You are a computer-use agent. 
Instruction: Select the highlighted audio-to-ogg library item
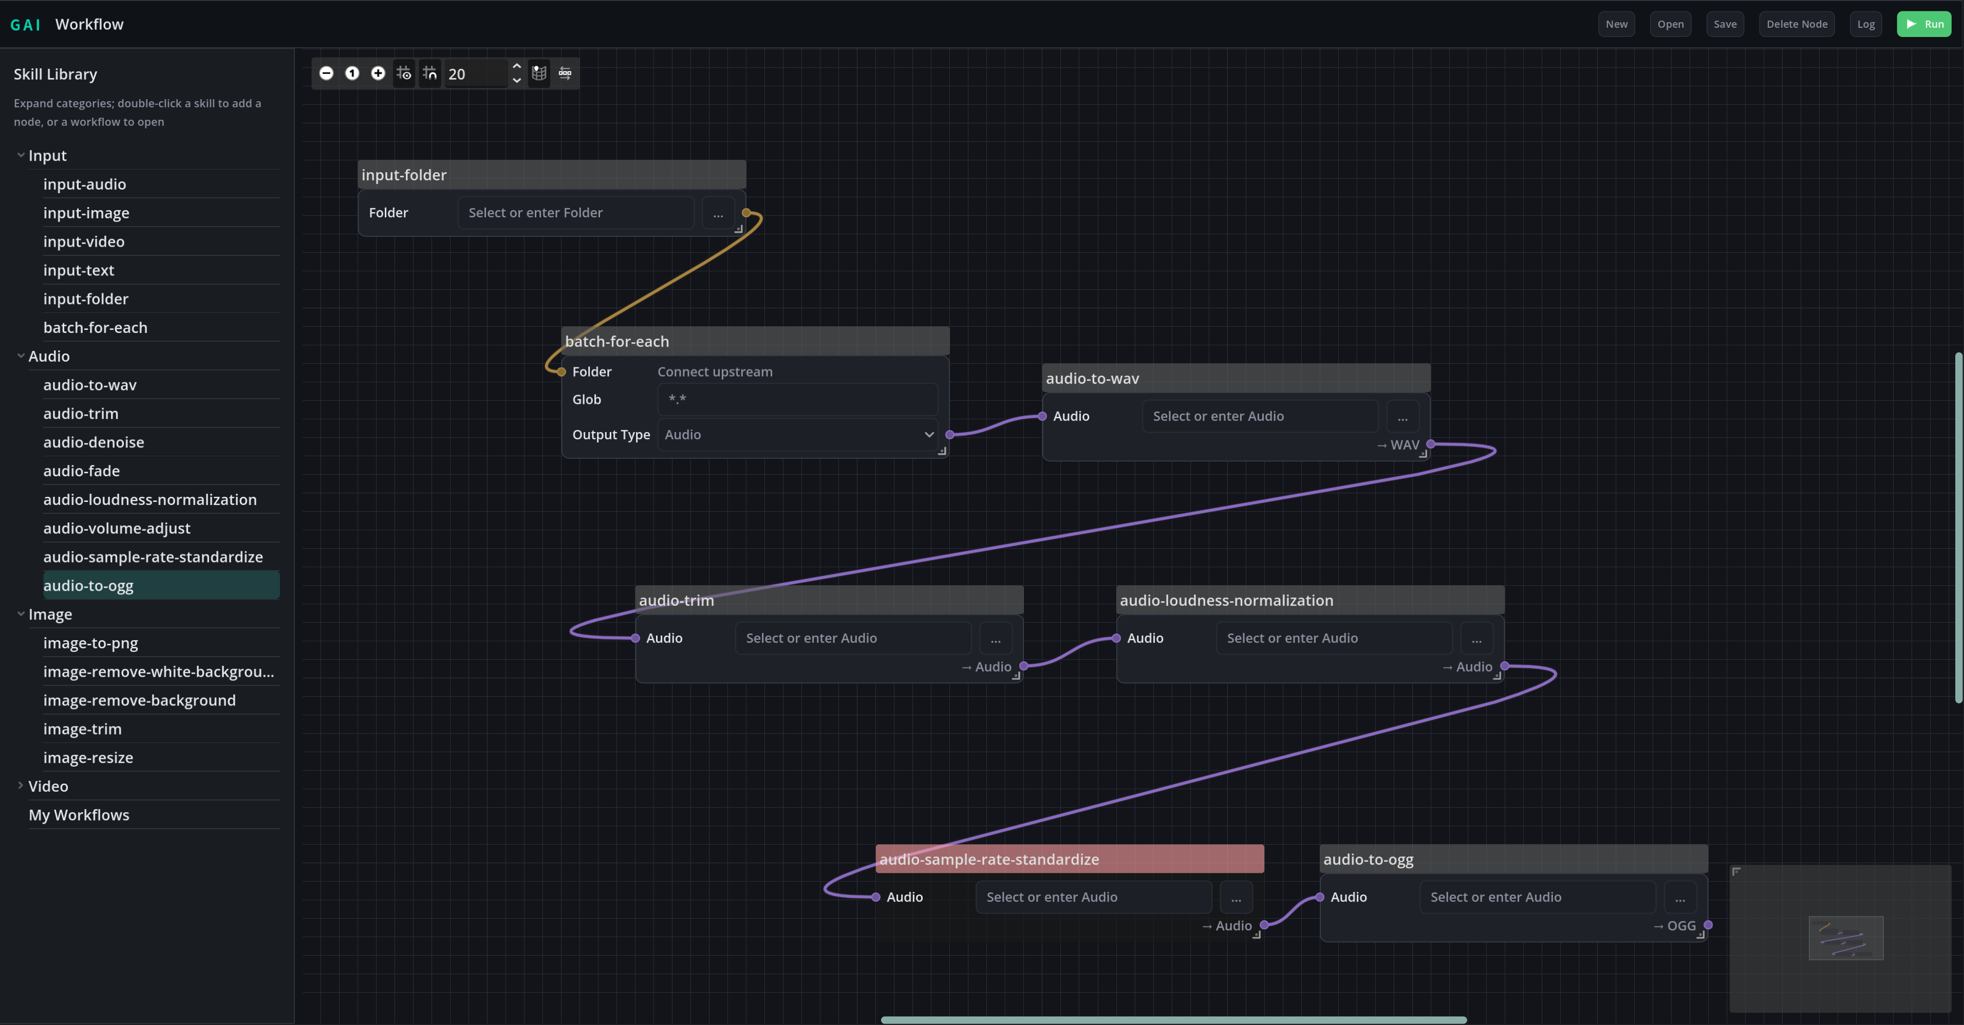point(161,586)
